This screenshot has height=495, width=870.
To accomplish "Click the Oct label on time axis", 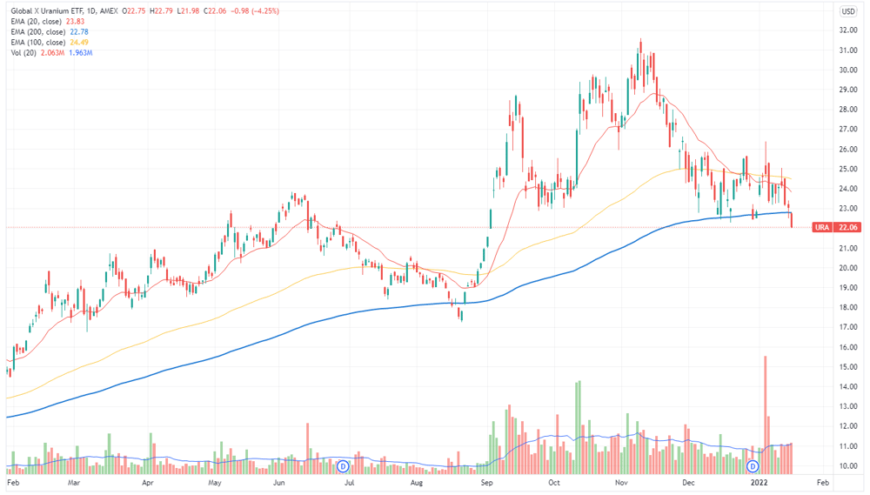I will click(553, 483).
